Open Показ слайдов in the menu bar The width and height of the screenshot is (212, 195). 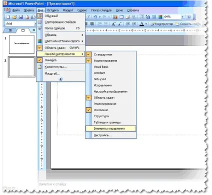[101, 10]
